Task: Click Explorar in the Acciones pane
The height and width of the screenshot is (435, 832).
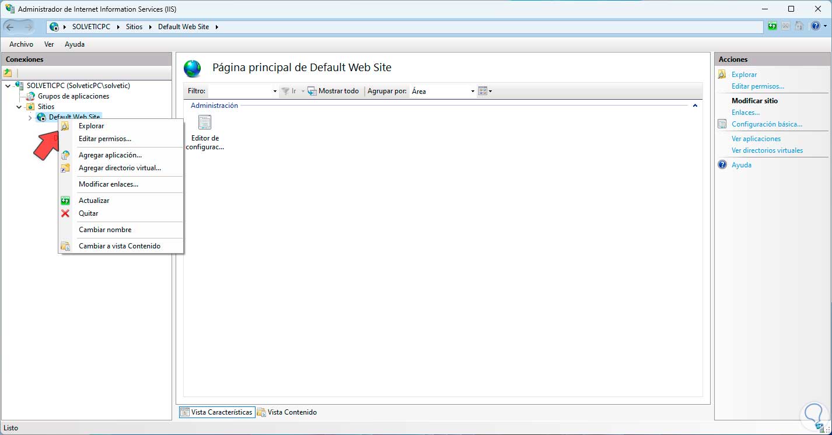Action: click(744, 75)
